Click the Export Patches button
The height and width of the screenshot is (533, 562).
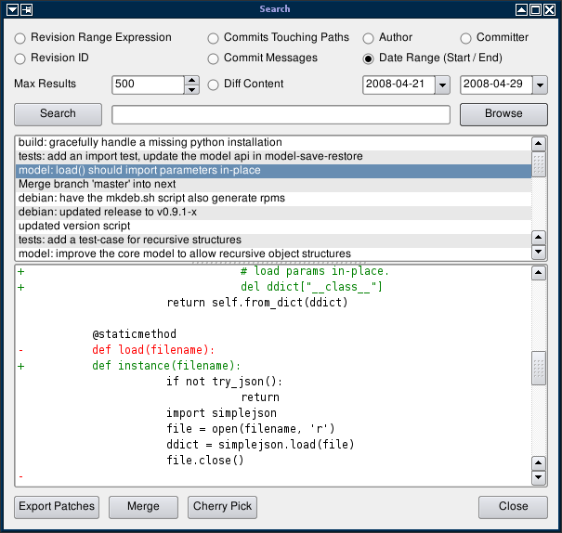click(x=57, y=507)
